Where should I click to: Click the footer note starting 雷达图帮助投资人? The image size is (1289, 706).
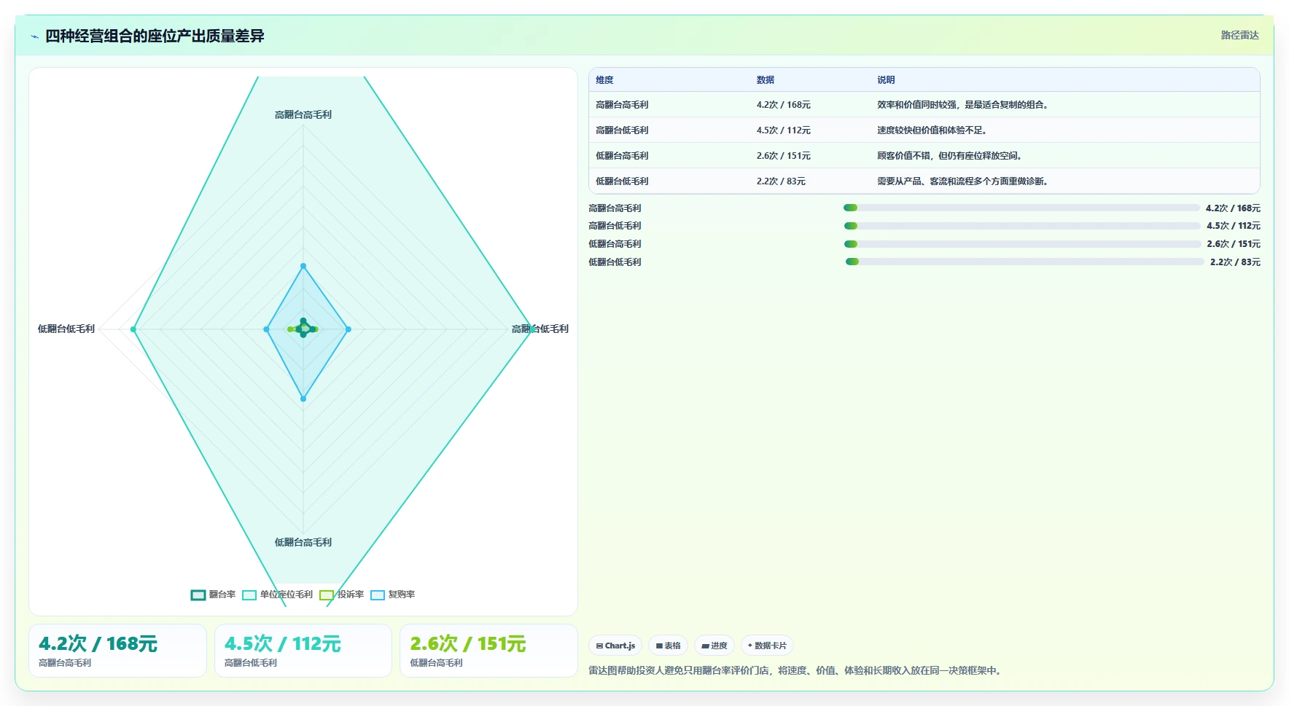796,670
